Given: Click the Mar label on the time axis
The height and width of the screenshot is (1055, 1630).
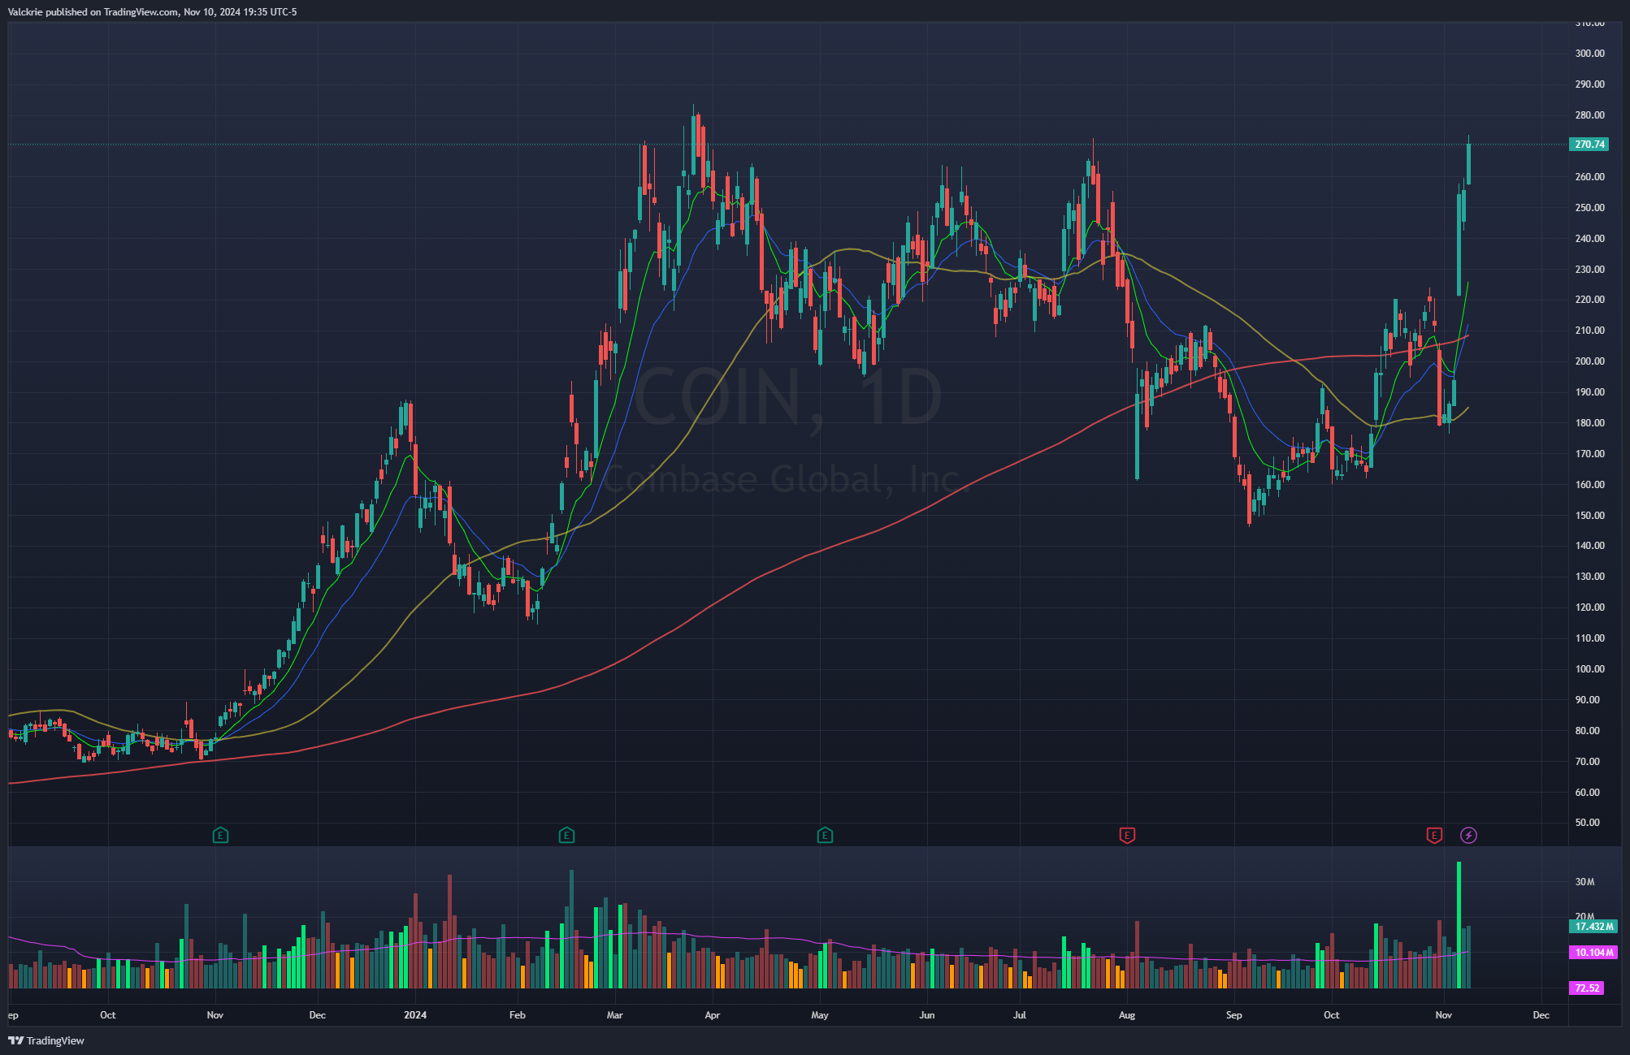Looking at the screenshot, I should pos(615,1015).
